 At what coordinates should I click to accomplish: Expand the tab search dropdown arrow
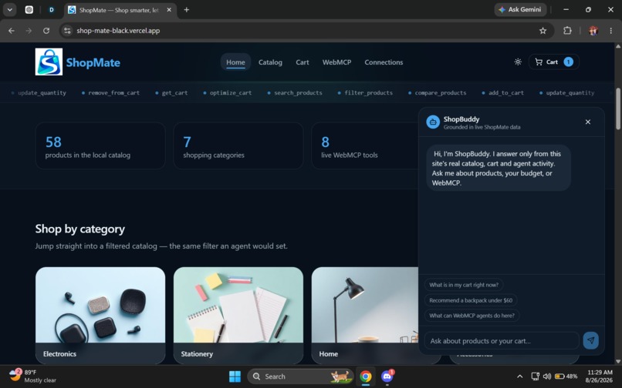[x=9, y=9]
